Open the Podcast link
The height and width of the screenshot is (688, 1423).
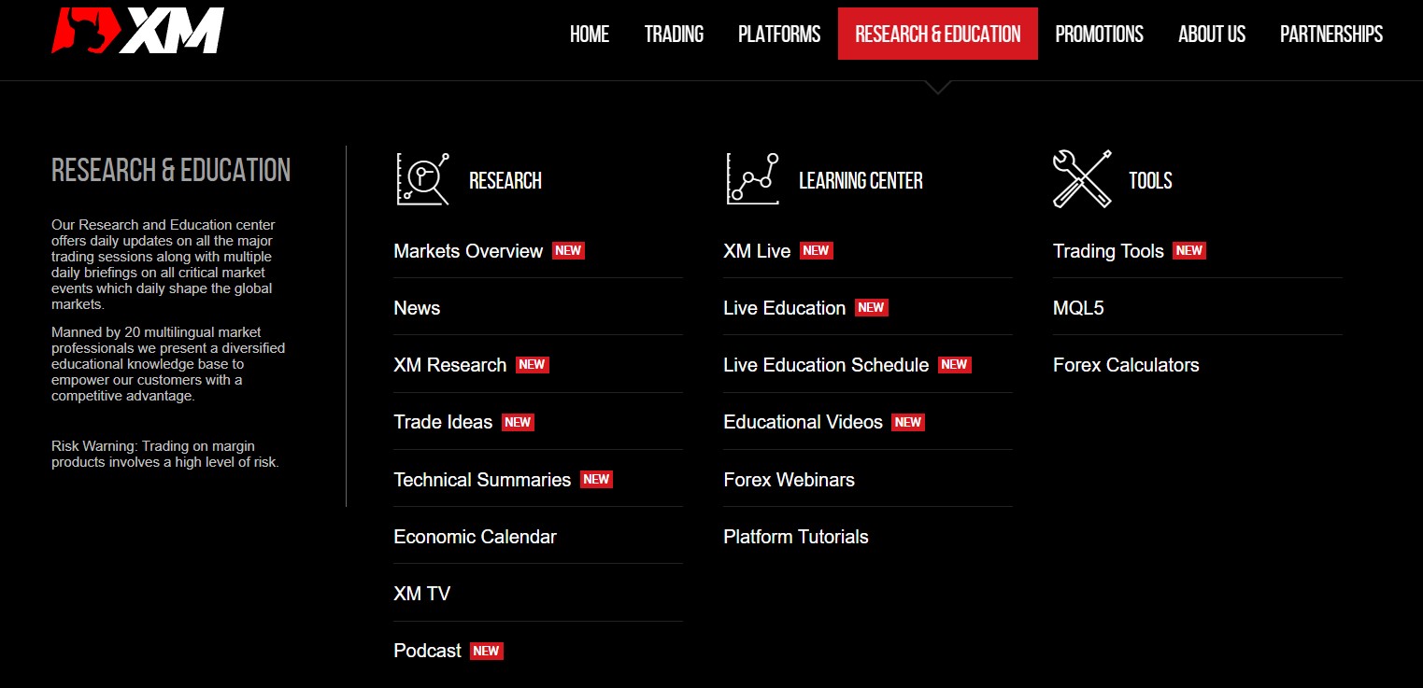click(x=428, y=651)
